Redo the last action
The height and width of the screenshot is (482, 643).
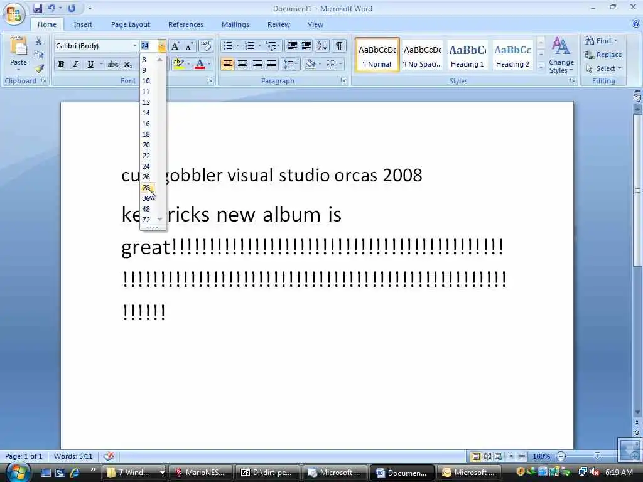coord(72,8)
